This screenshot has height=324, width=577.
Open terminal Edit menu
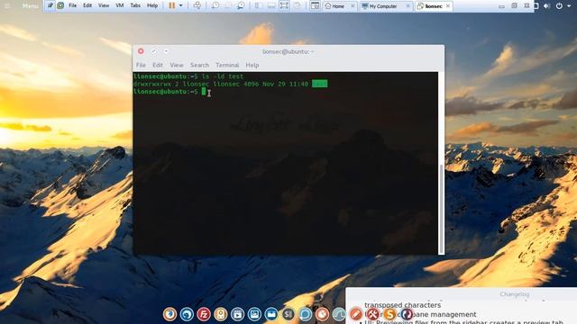[x=158, y=65]
